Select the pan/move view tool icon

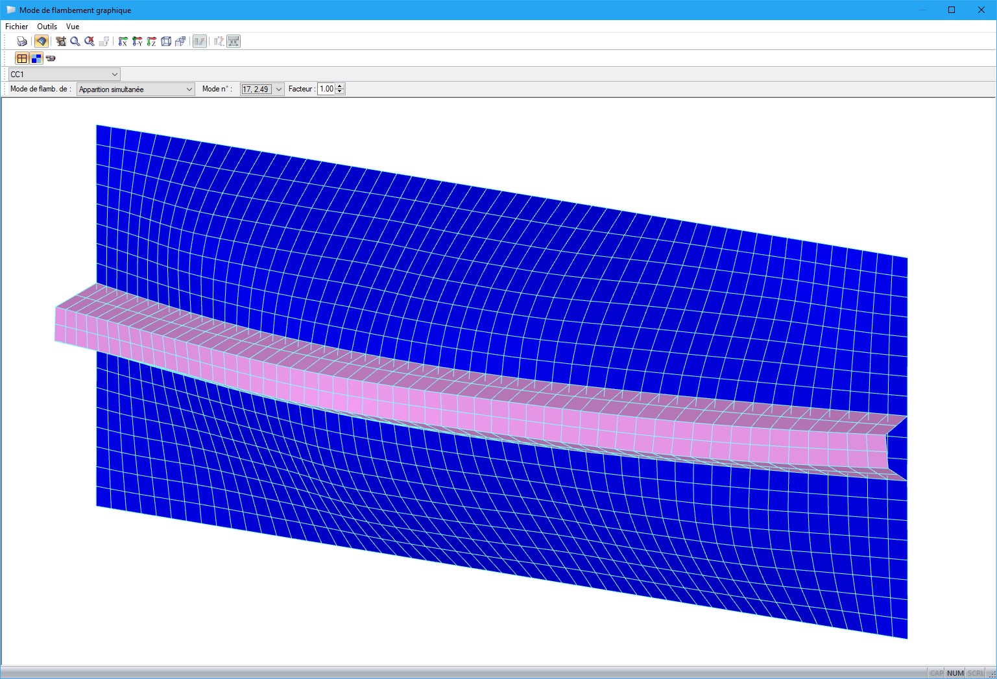click(x=61, y=42)
